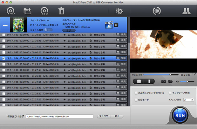Toggle the タイトル合併 merge switch
The width and height of the screenshot is (197, 129).
(x=48, y=30)
